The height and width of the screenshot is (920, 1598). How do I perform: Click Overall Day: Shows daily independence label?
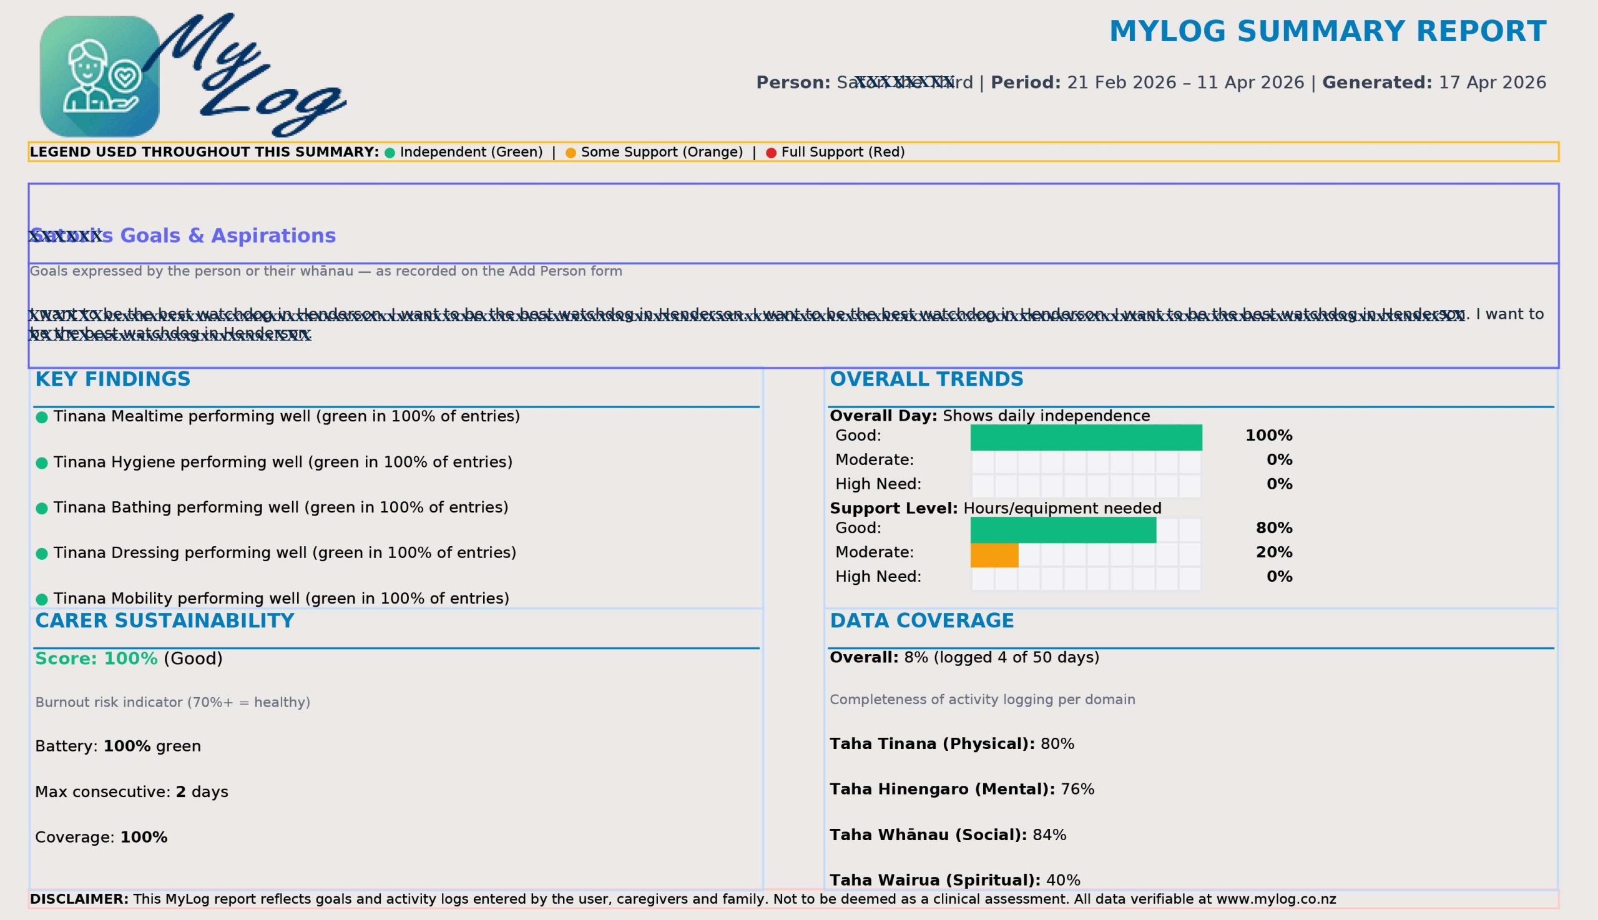click(990, 416)
